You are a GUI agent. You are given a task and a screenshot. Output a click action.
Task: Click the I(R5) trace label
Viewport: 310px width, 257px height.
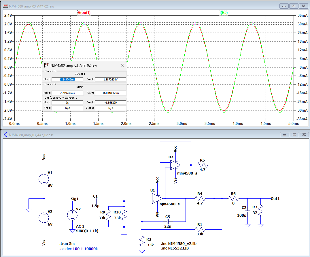point(224,13)
